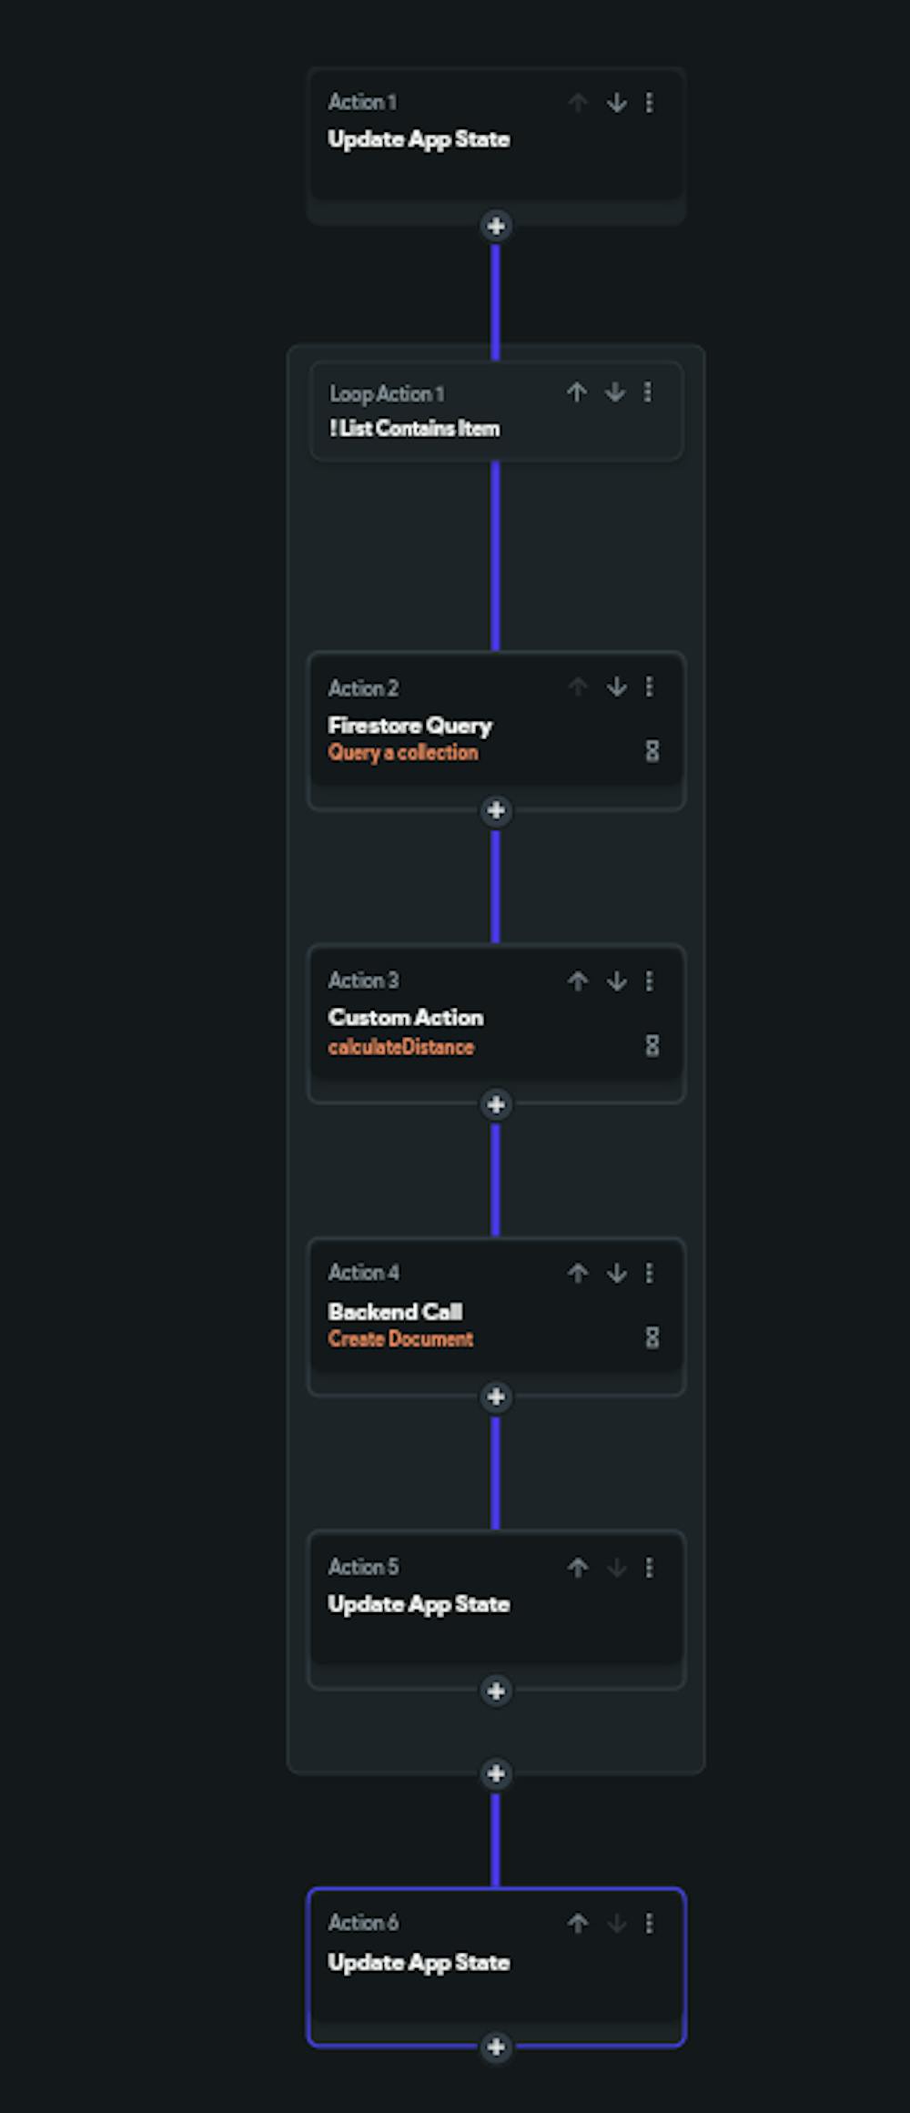Image resolution: width=910 pixels, height=2113 pixels.
Task: Open the three-dot menu on Action 1
Action: pos(649,103)
